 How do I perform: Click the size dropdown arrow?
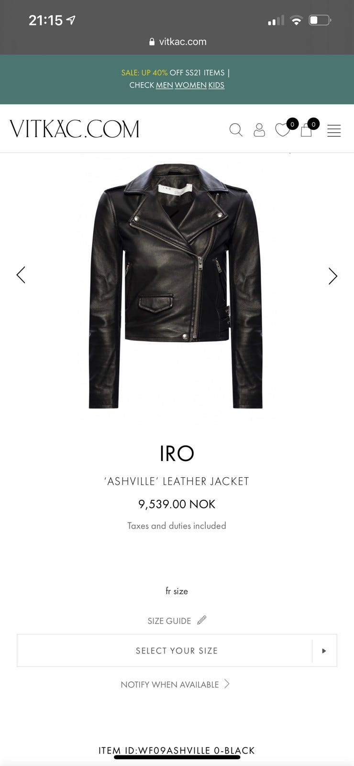tap(324, 651)
